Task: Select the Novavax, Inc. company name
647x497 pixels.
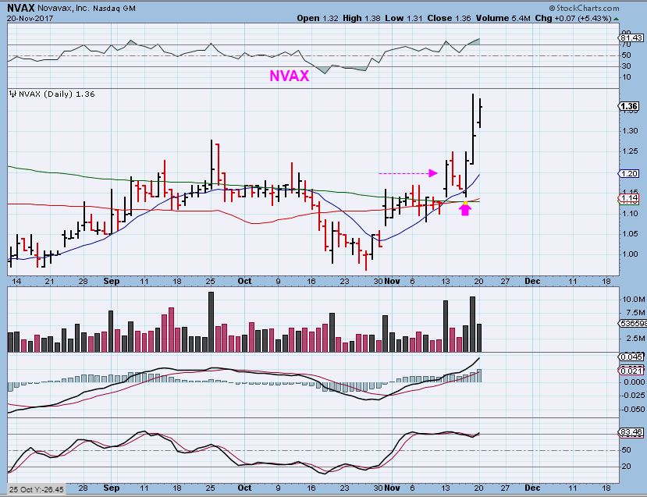Action: pyautogui.click(x=63, y=9)
